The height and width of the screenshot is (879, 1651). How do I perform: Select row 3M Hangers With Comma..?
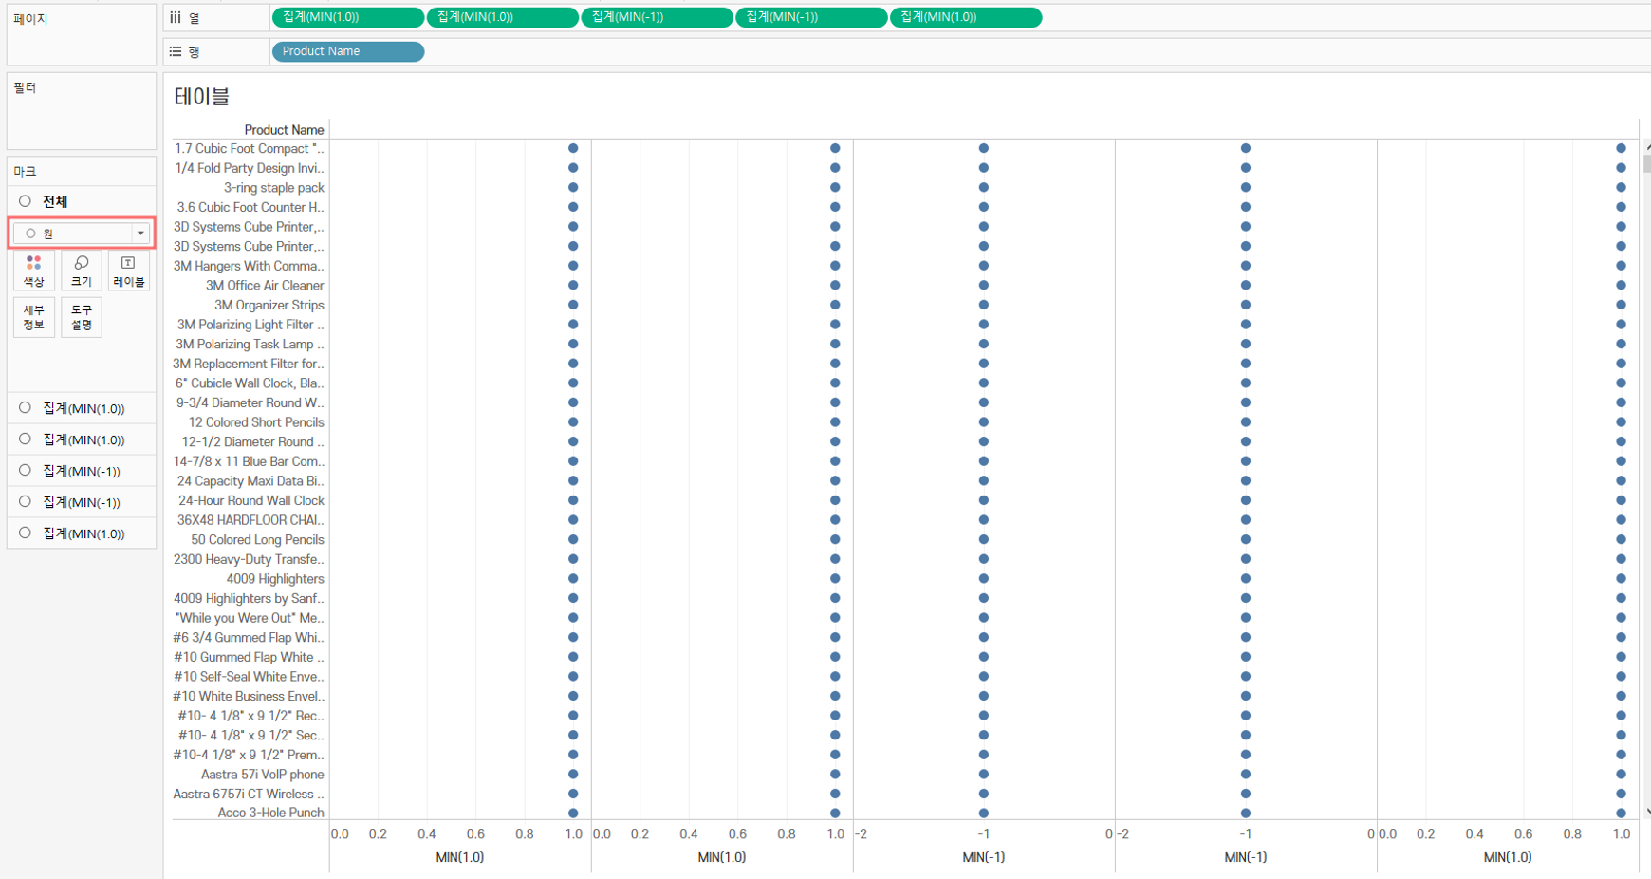tap(249, 266)
